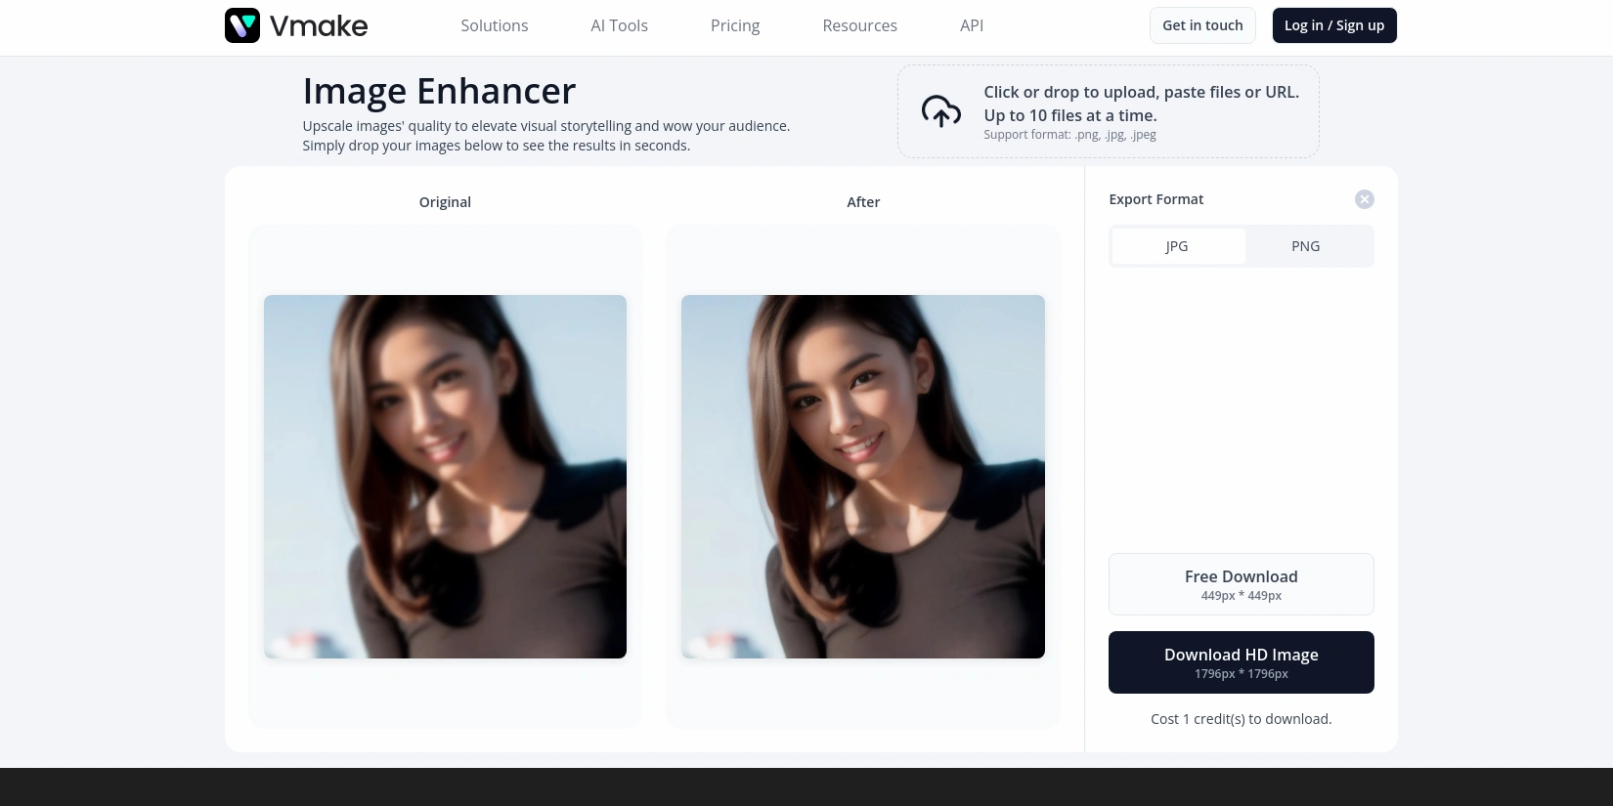Viewport: 1613px width, 806px height.
Task: Click the enhanced After image
Action: [862, 477]
